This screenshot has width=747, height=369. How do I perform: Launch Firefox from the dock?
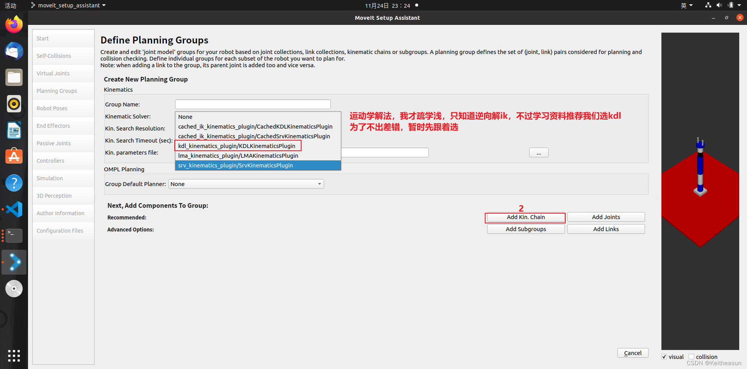pyautogui.click(x=14, y=24)
